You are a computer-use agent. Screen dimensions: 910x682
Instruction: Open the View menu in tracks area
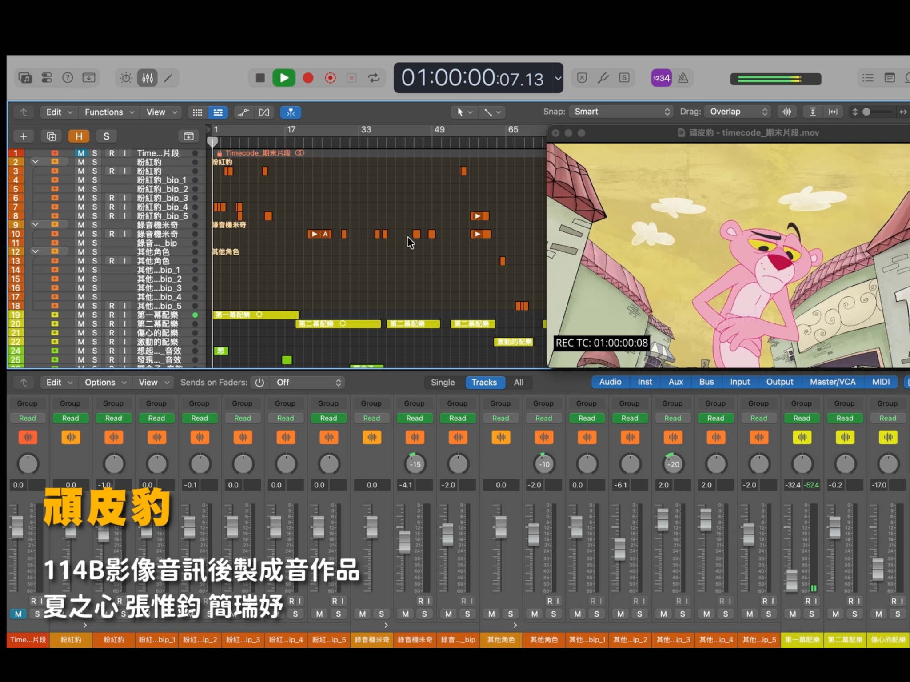[x=162, y=112]
